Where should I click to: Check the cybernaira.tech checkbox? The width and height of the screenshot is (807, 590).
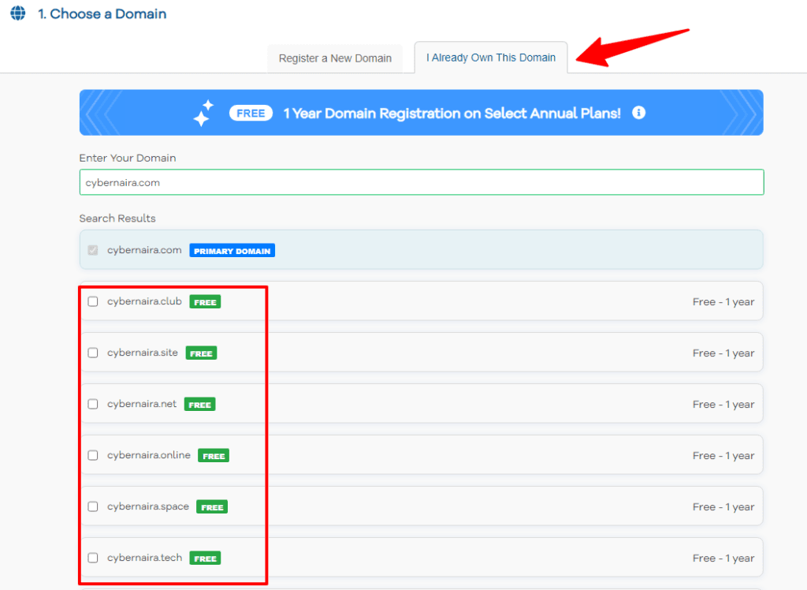point(92,558)
